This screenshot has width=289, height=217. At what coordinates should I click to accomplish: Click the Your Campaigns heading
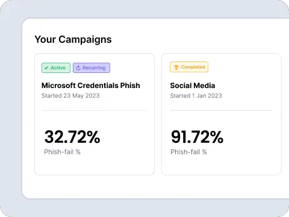pos(73,40)
